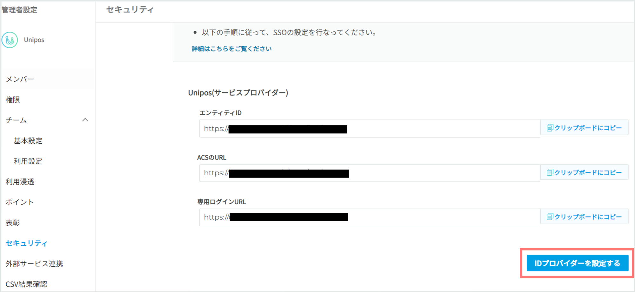The image size is (635, 292).
Task: Open 利用設定 under チーム
Action: coord(28,161)
